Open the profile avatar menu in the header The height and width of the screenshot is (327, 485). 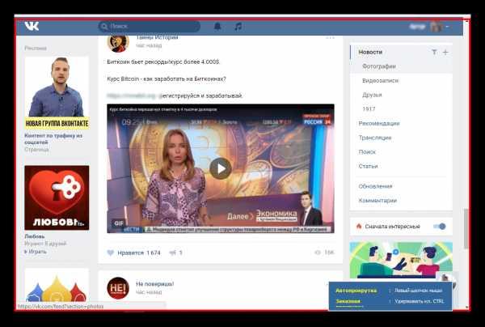pos(436,27)
